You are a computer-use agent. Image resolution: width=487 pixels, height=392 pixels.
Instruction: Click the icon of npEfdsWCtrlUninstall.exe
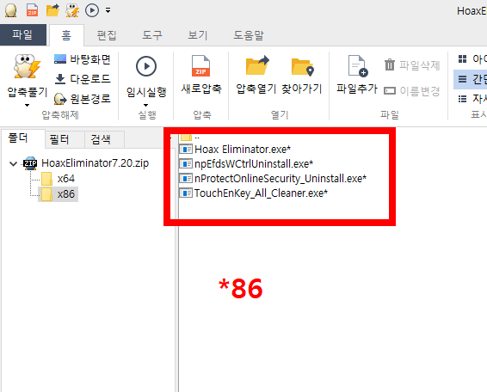186,163
